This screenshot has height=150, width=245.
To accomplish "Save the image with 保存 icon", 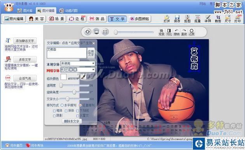I will [177, 19].
